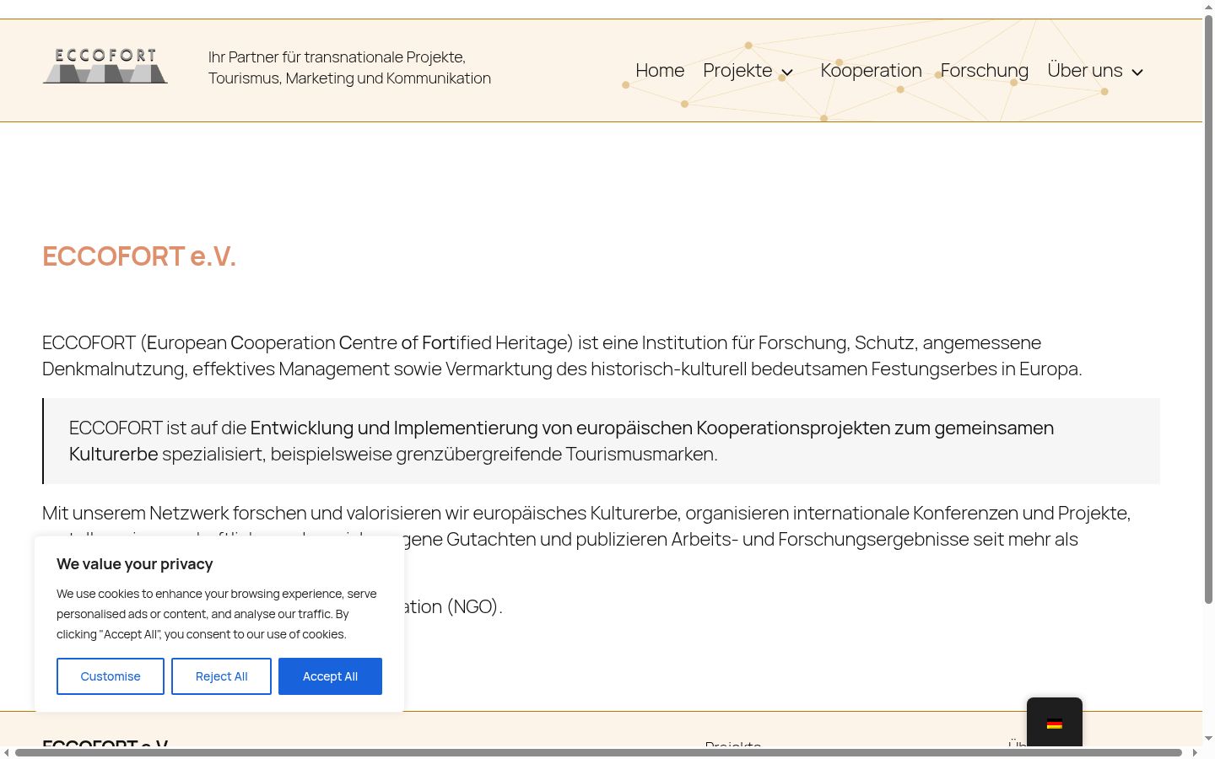Click the vertical scrollbar thumb
Screen dimensions: 1215x759
1208,308
